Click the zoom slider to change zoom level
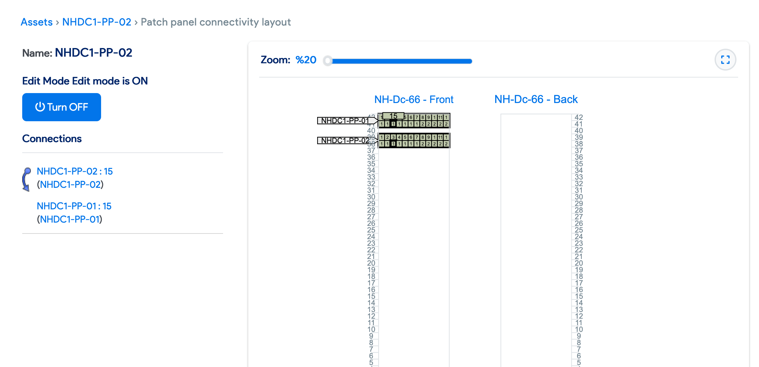Image resolution: width=759 pixels, height=367 pixels. 398,61
